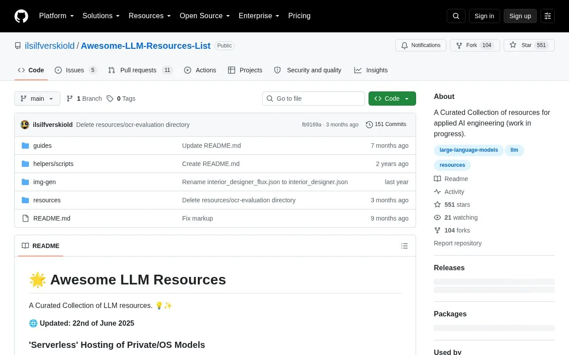Click the img-gen folder icon
The width and height of the screenshot is (569, 355).
pyautogui.click(x=25, y=182)
